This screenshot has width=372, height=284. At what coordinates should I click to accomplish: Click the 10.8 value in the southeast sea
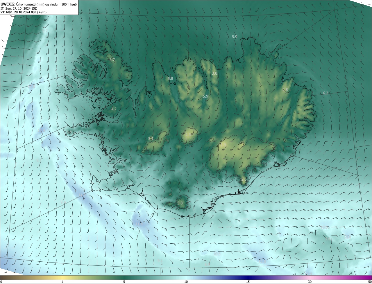coord(347,237)
